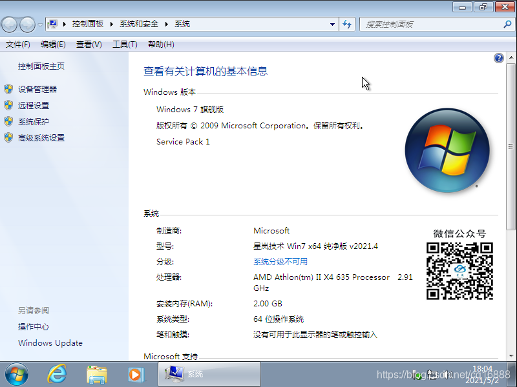Click the blue help question mark icon
This screenshot has height=387, width=517.
pyautogui.click(x=498, y=58)
